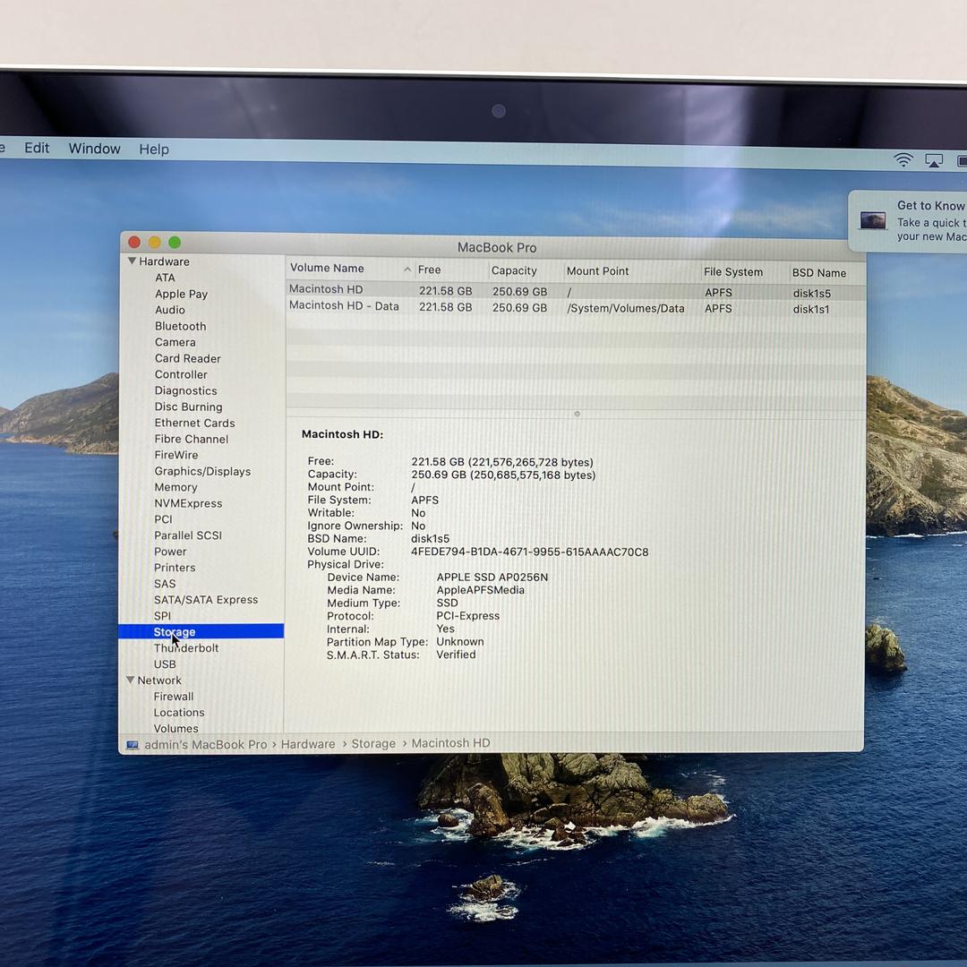The width and height of the screenshot is (967, 967).
Task: Open the AirPlay display menu icon
Action: coord(934,161)
